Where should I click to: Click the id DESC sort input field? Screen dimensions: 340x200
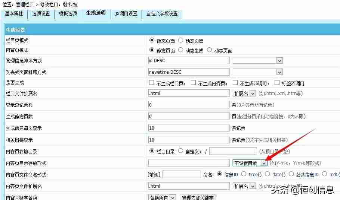pos(189,61)
